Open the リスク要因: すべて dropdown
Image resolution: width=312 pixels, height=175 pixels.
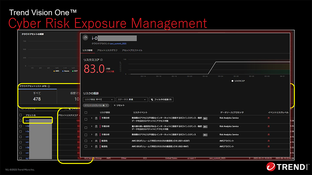99,99
